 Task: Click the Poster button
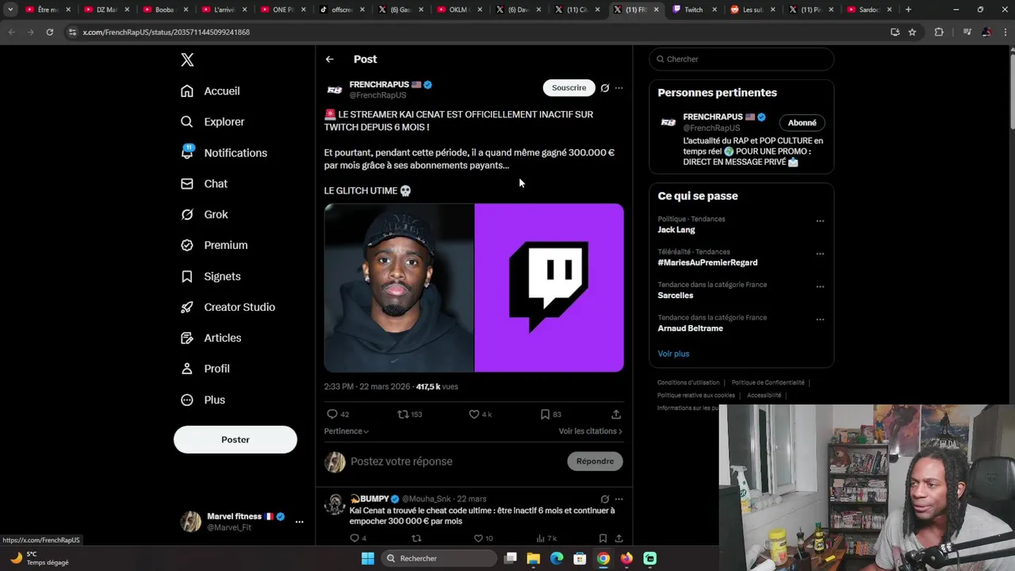point(236,439)
